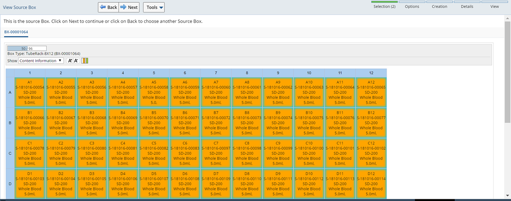511x201 pixels.
Task: Increase font size with A+ icon
Action: (70, 61)
